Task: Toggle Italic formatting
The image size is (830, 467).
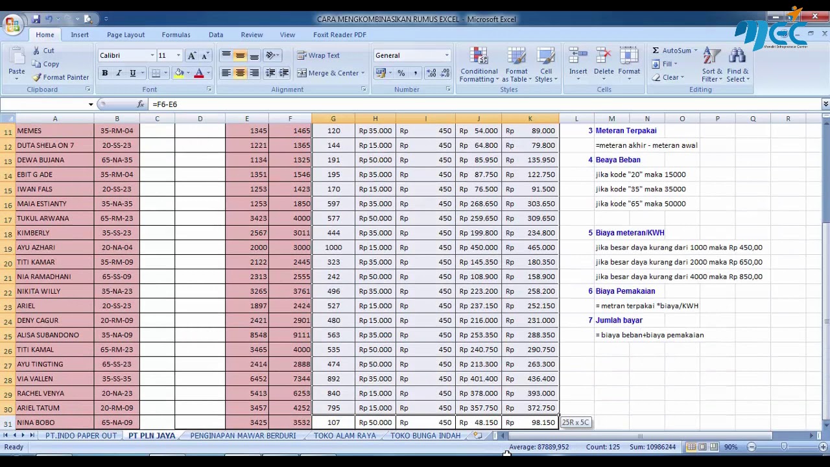Action: pyautogui.click(x=119, y=73)
